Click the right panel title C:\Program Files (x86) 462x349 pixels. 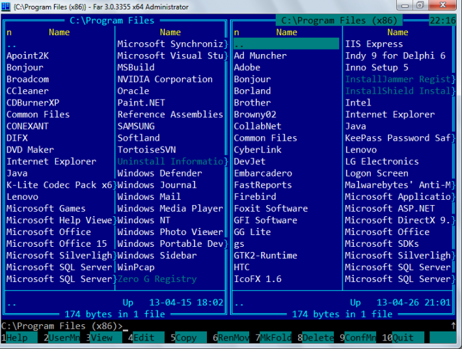(339, 20)
